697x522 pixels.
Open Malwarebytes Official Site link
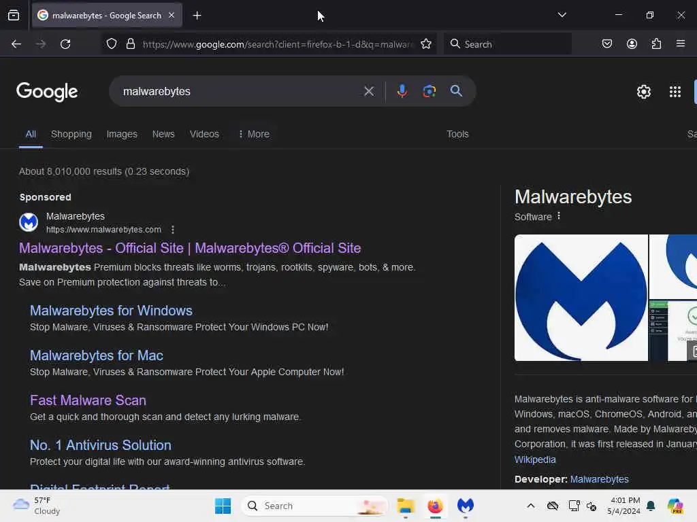pyautogui.click(x=190, y=248)
